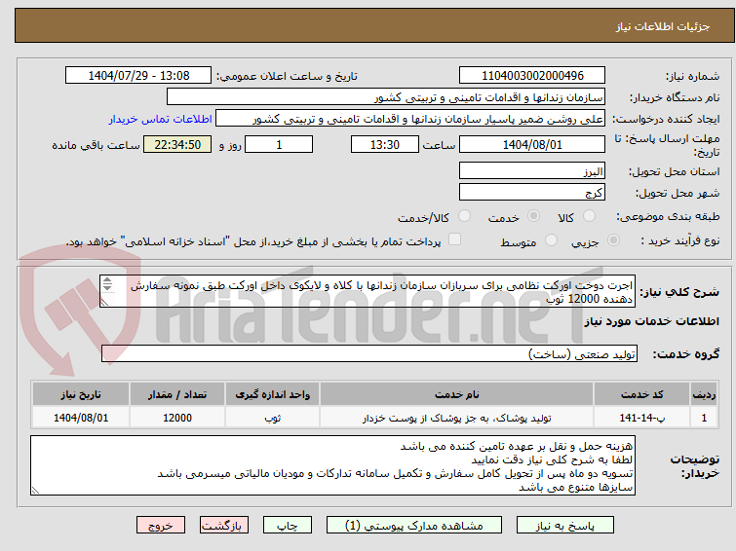Click the تاریخ نیاز column header

[81, 394]
